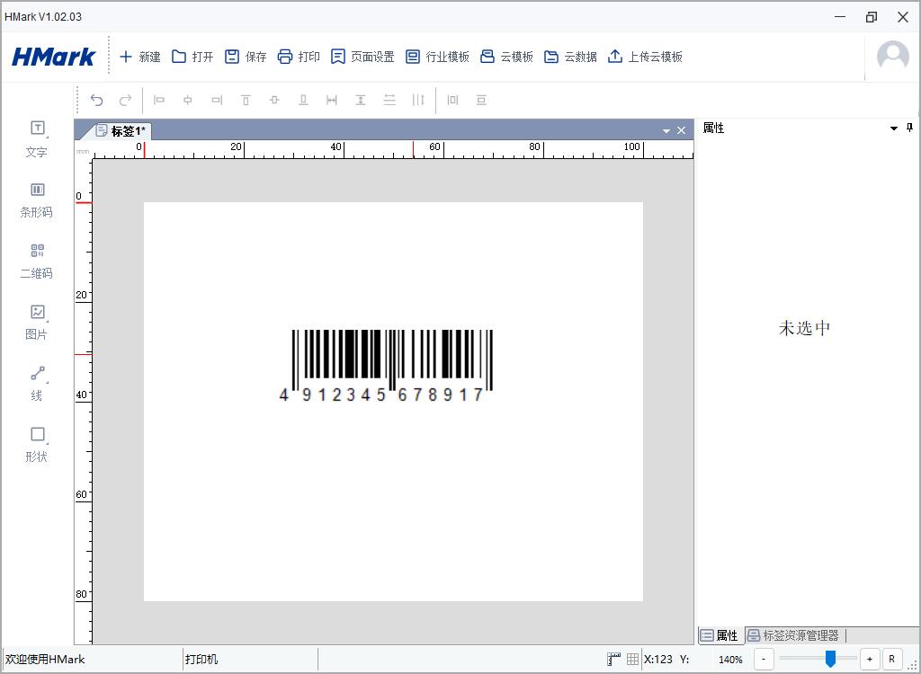
Task: Open the document tab list dropdown arrow
Action: point(666,130)
